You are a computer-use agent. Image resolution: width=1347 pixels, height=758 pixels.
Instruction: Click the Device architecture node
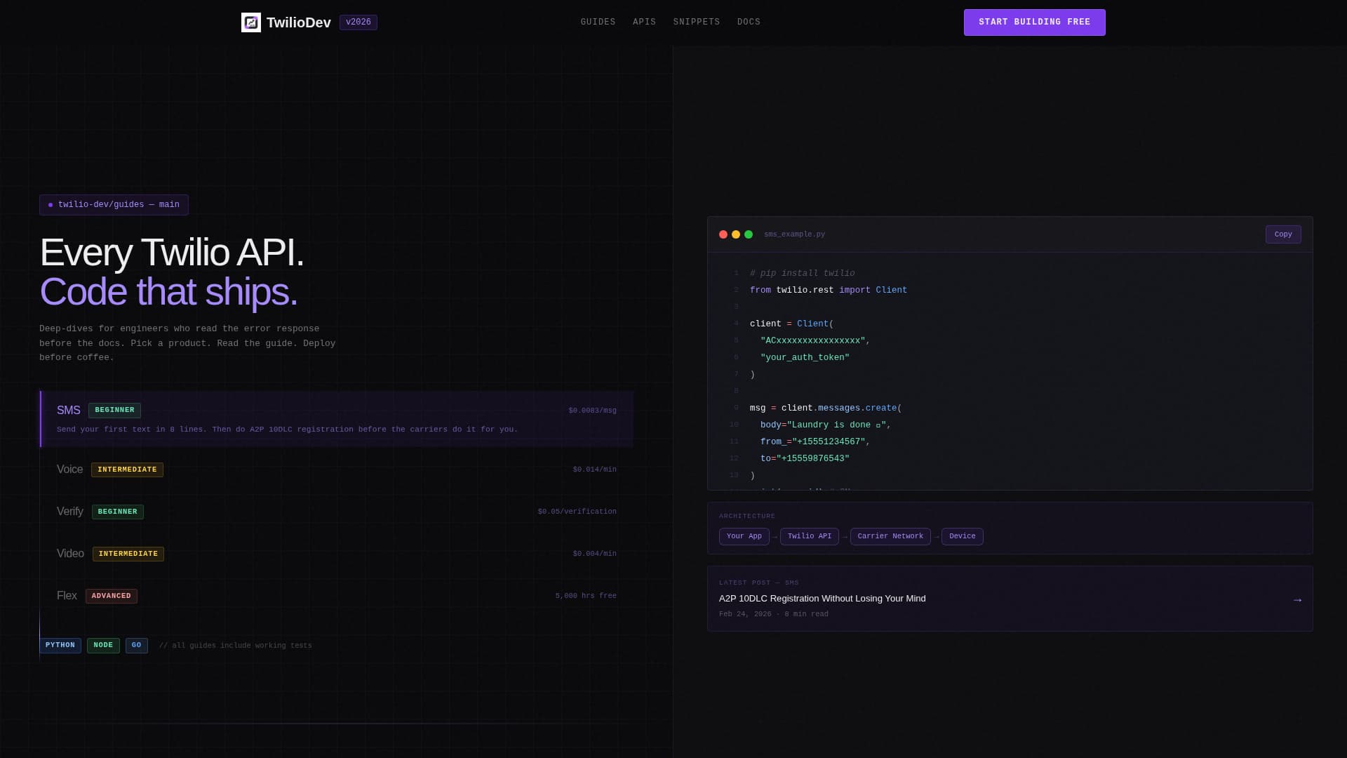[963, 536]
